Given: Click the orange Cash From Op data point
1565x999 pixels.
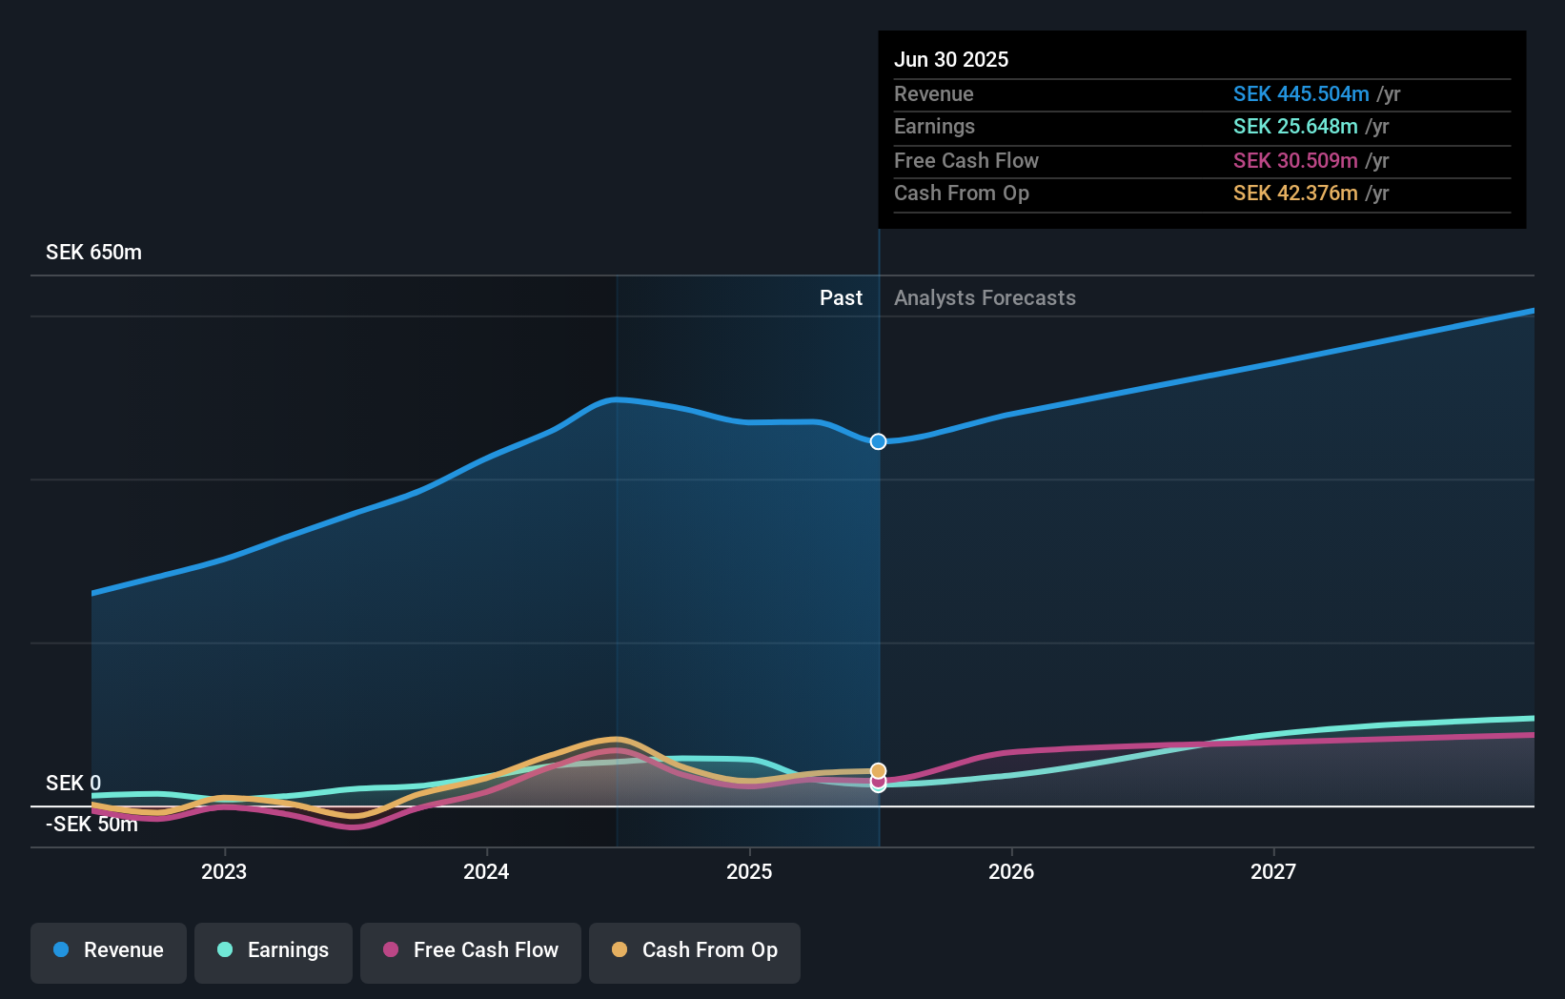Looking at the screenshot, I should (878, 770).
